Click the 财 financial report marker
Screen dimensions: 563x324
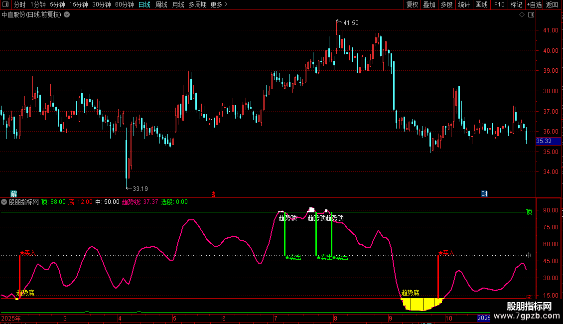[x=484, y=194]
